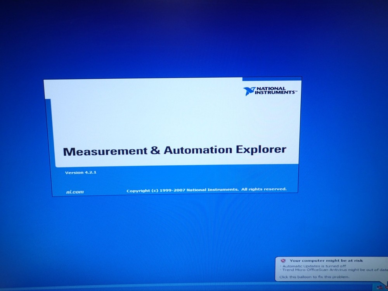This screenshot has height=291, width=388.
Task: Click the network tray icon in taskbar
Action: click(379, 287)
